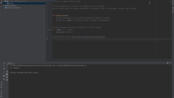The image size is (174, 98).
Task: Click line number 17 in gutter
Action: 47,39
